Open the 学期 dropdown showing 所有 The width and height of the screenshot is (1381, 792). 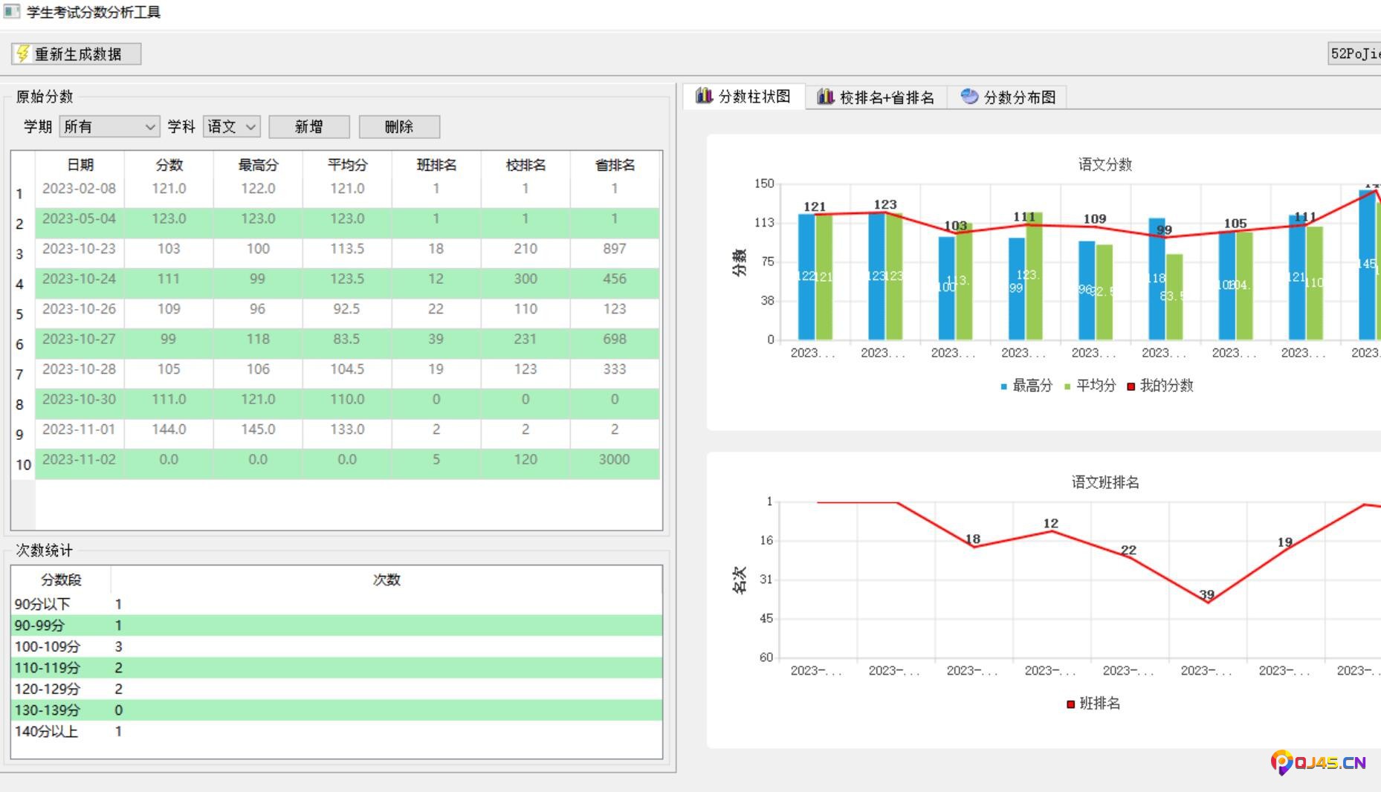(x=109, y=126)
